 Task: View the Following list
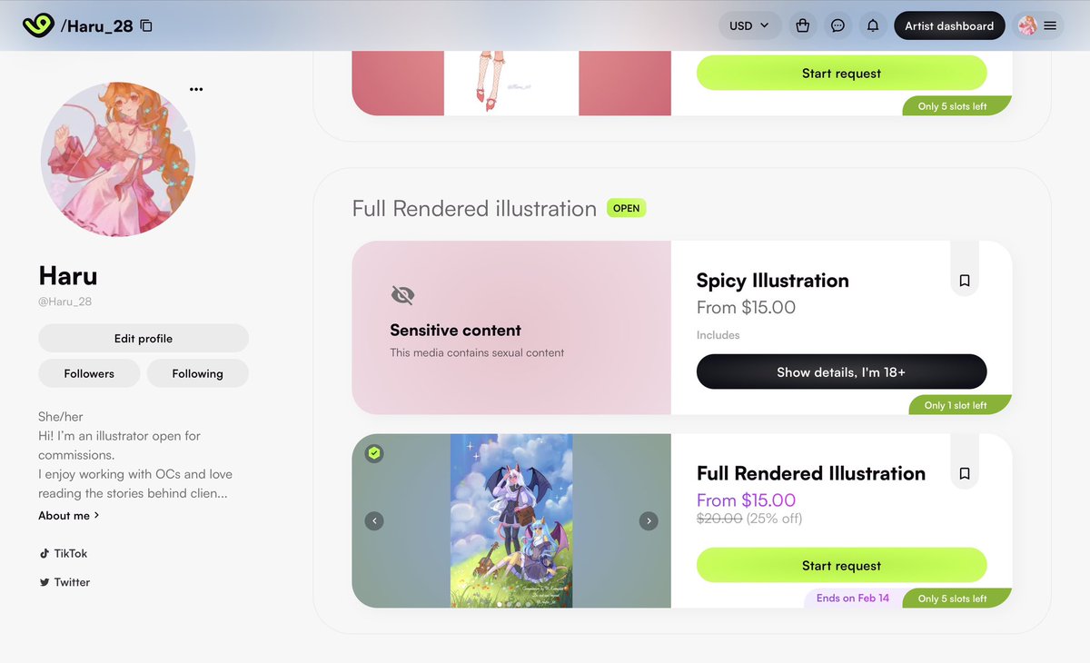tap(198, 373)
